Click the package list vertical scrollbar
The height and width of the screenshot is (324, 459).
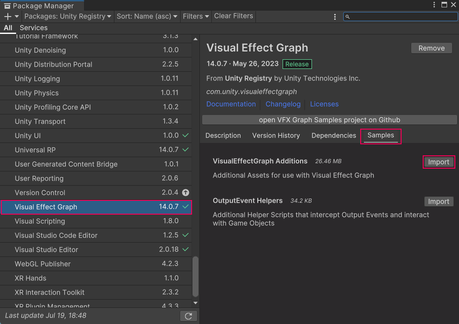[x=195, y=276]
